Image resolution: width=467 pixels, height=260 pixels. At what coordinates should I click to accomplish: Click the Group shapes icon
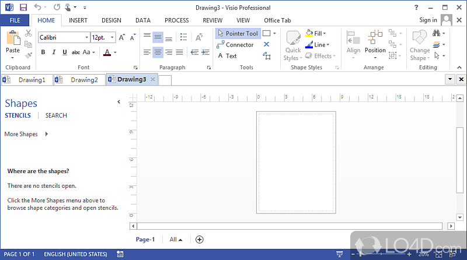[392, 55]
